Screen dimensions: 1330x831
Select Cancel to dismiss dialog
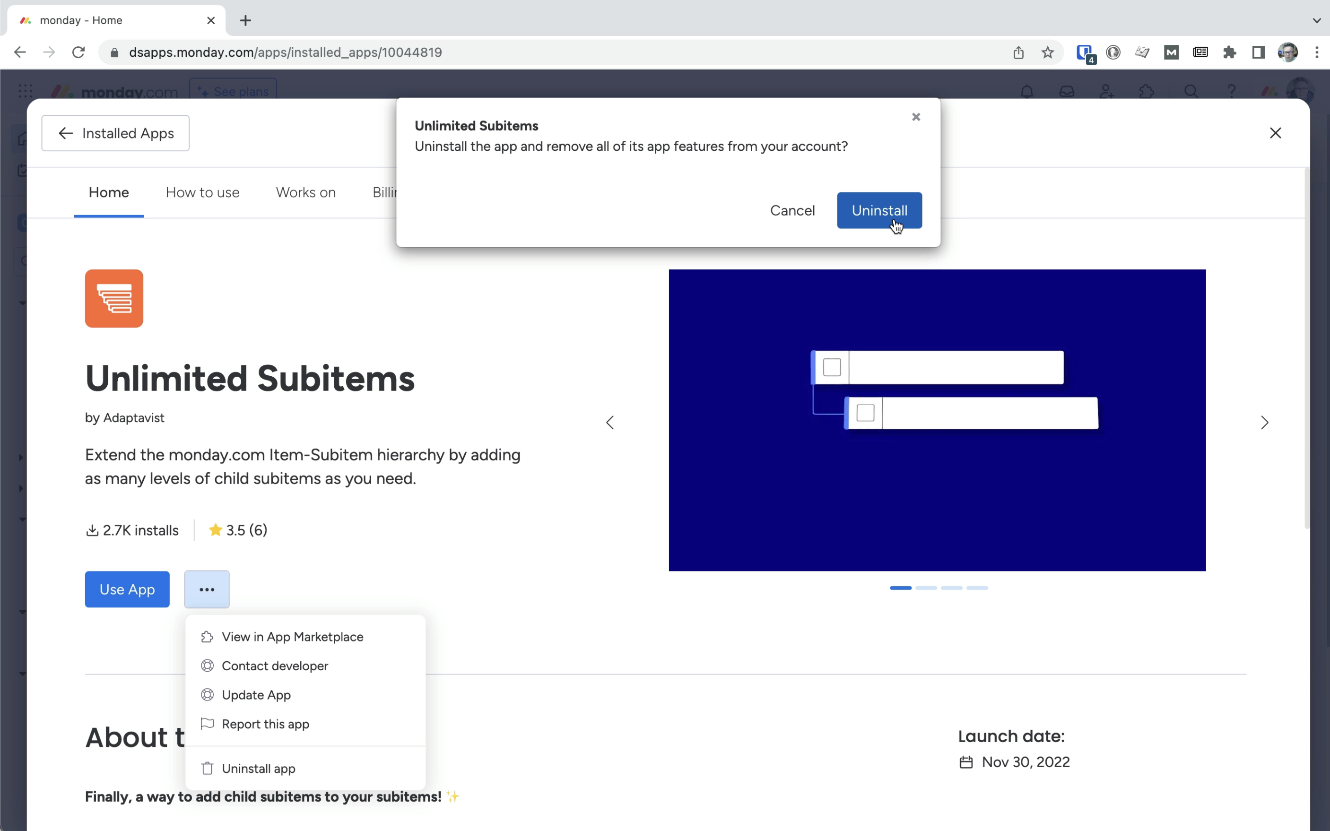[793, 211]
